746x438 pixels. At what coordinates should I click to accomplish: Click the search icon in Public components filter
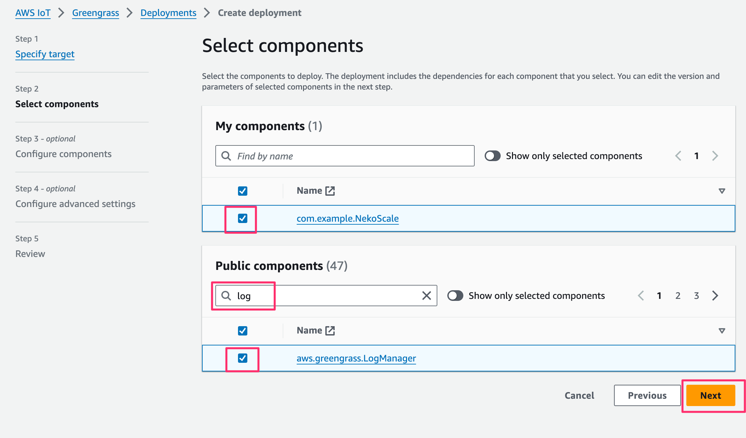(x=226, y=296)
